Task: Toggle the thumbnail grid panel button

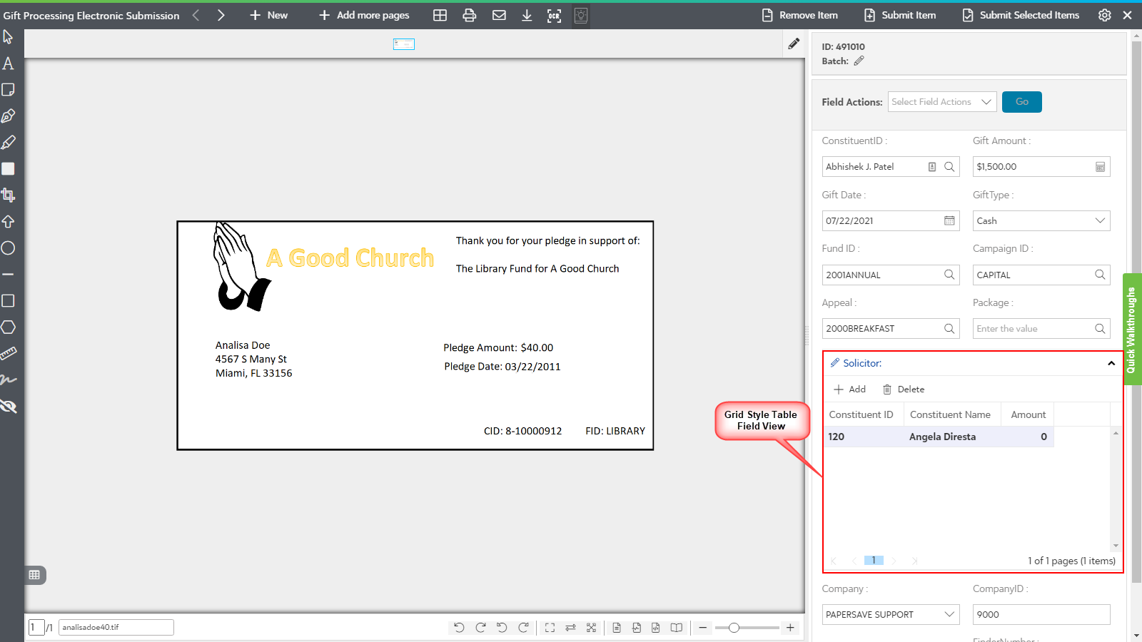Action: pos(34,575)
